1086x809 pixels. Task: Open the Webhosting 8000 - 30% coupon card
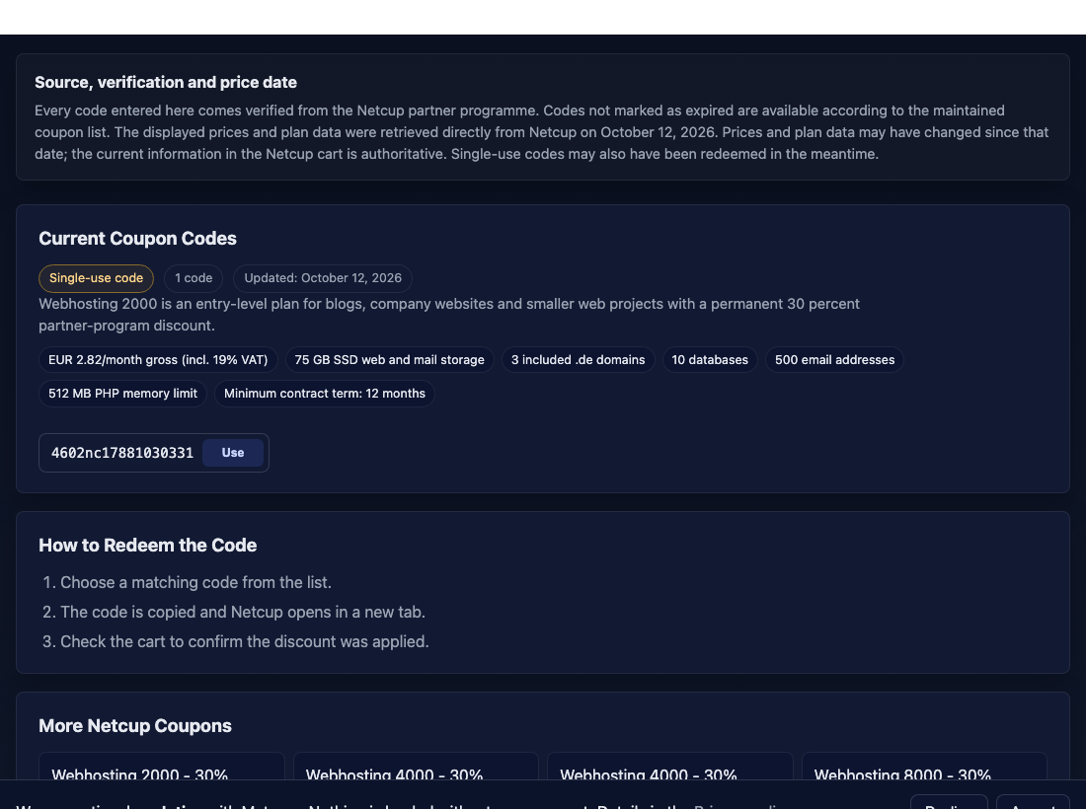pos(924,767)
